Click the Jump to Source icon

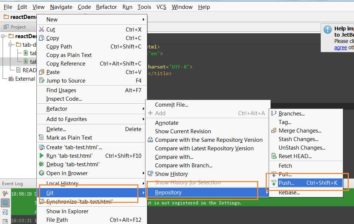42,80
